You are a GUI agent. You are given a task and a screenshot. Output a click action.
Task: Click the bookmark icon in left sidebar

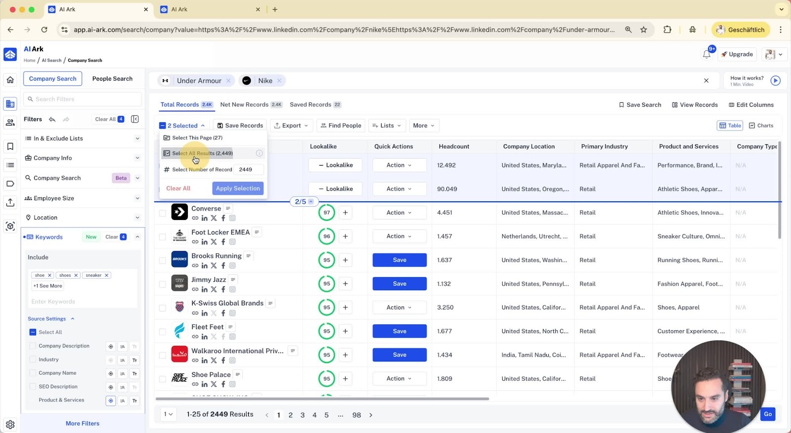pos(10,146)
